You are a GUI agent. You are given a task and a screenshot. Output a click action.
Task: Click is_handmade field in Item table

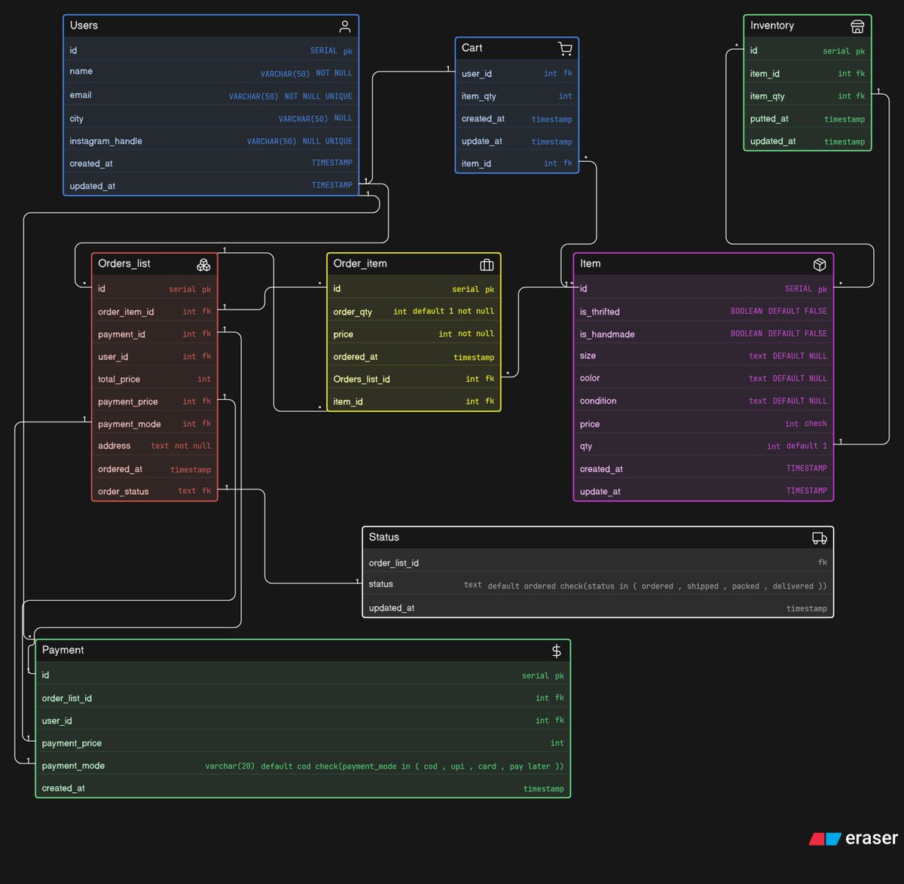click(x=704, y=334)
